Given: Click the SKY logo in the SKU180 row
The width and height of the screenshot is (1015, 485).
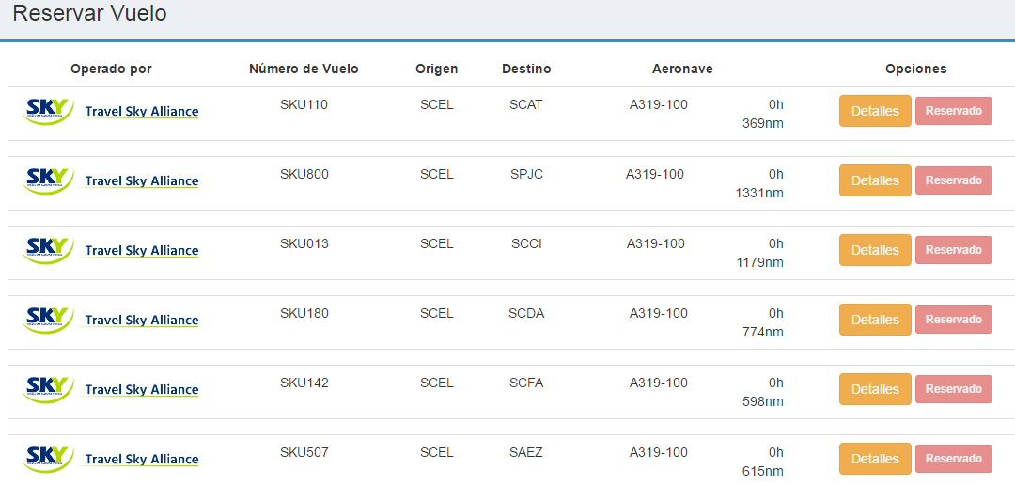Looking at the screenshot, I should coord(47,320).
